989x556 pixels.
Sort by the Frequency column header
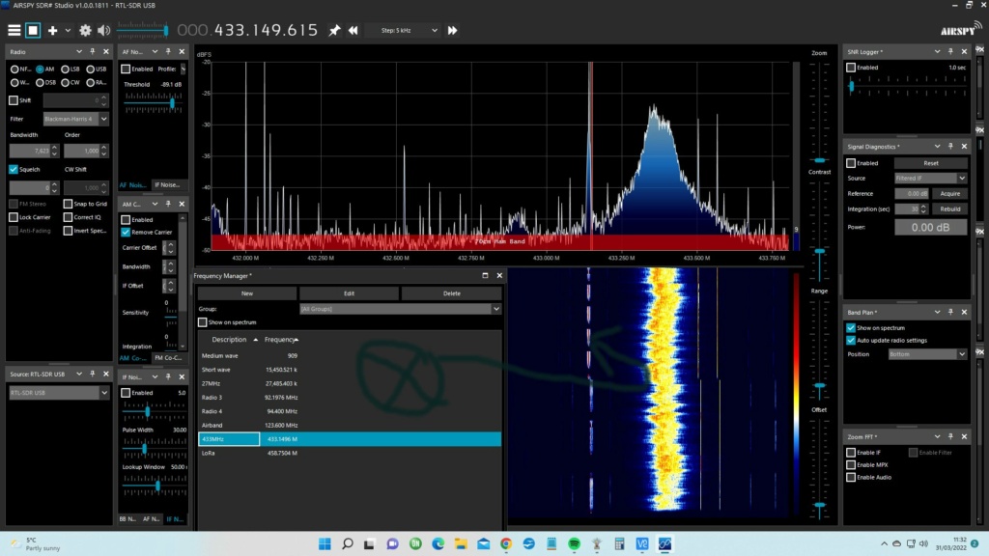(x=281, y=339)
